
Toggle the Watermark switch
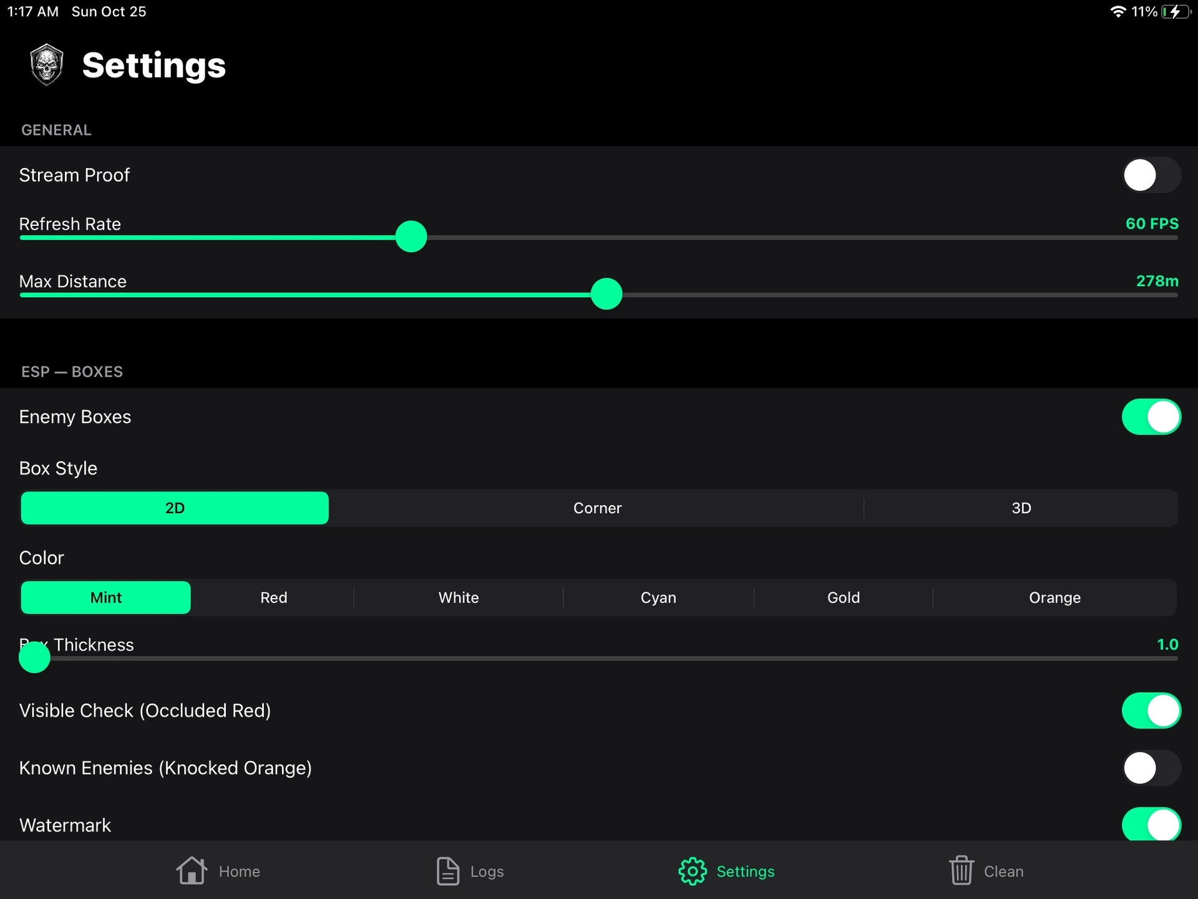tap(1151, 824)
